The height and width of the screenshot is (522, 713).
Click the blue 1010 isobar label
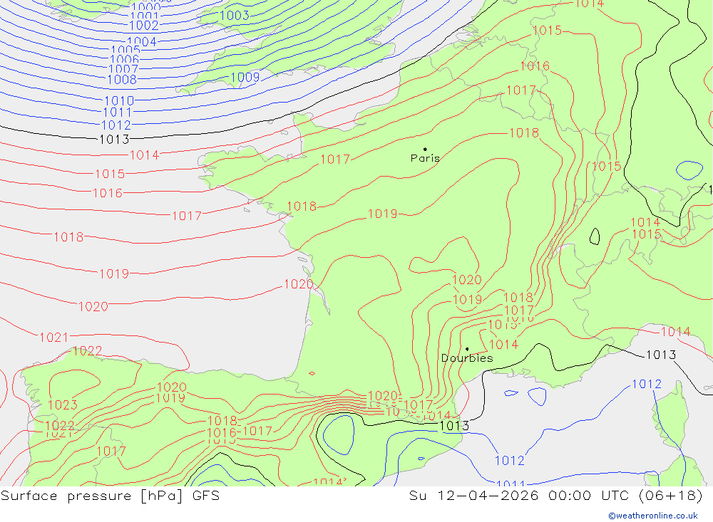pos(119,101)
